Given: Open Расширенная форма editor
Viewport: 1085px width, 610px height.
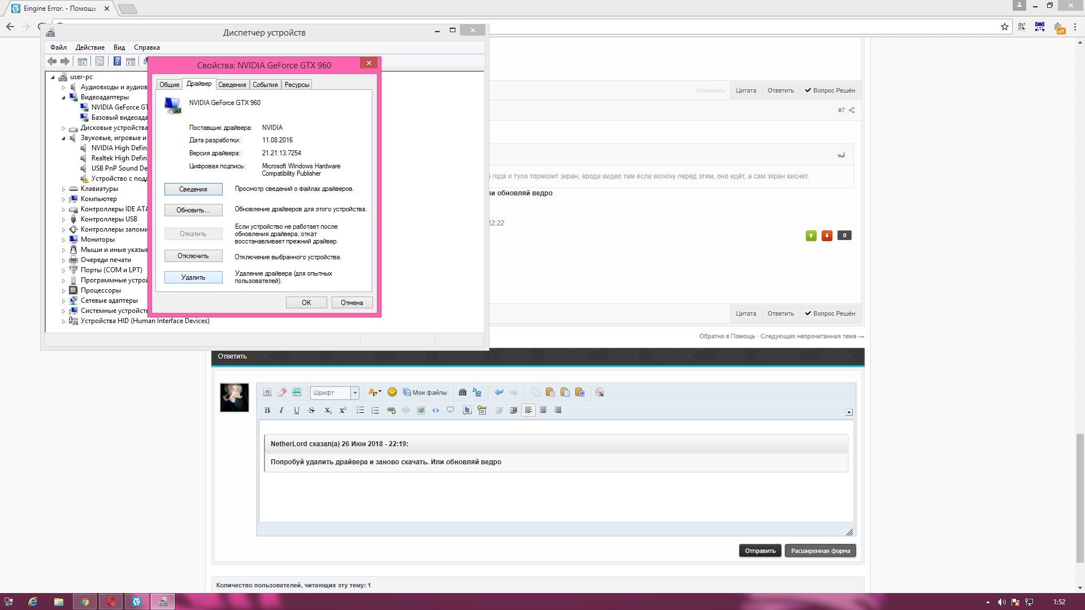Looking at the screenshot, I should [821, 551].
